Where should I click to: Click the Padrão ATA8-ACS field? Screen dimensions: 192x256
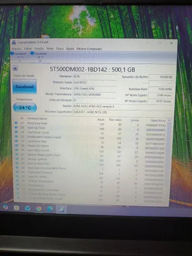pyautogui.click(x=122, y=106)
